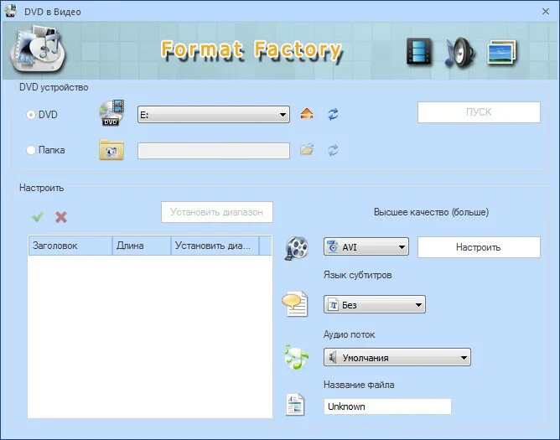Click the Название файла label

click(x=359, y=385)
